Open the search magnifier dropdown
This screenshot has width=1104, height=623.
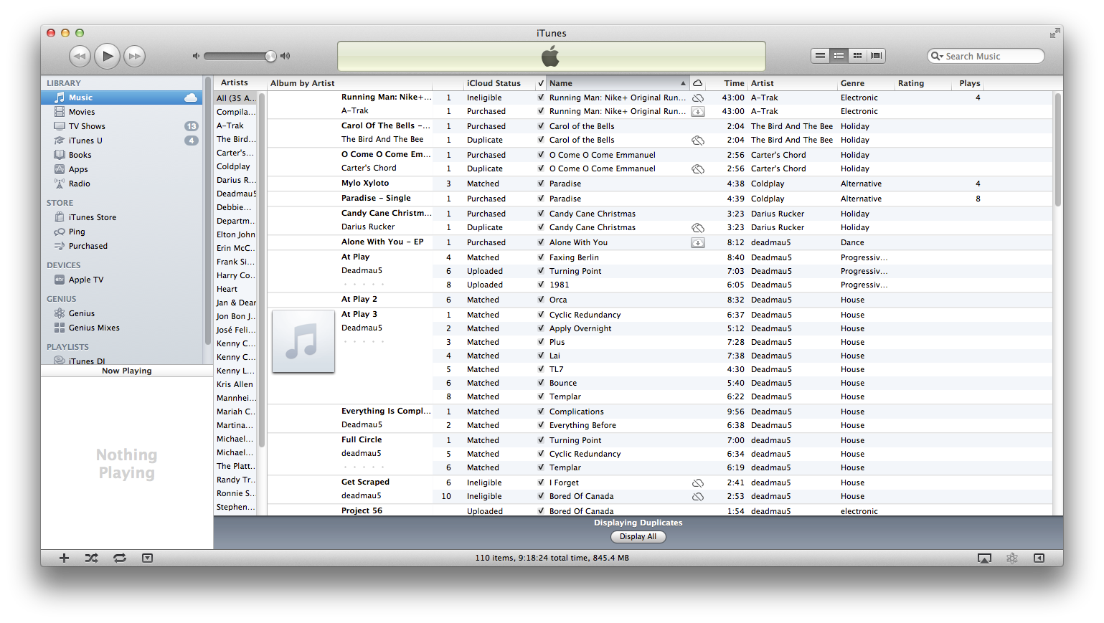tap(937, 56)
